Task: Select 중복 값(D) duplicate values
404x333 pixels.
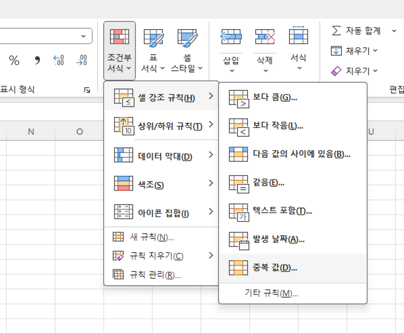Action: coord(292,267)
